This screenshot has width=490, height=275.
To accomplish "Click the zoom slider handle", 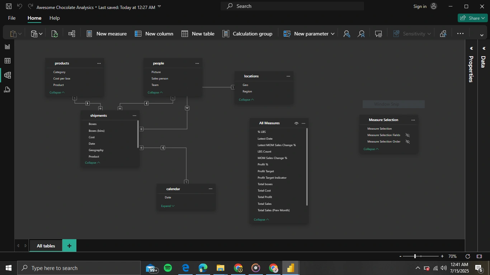I will point(415,256).
